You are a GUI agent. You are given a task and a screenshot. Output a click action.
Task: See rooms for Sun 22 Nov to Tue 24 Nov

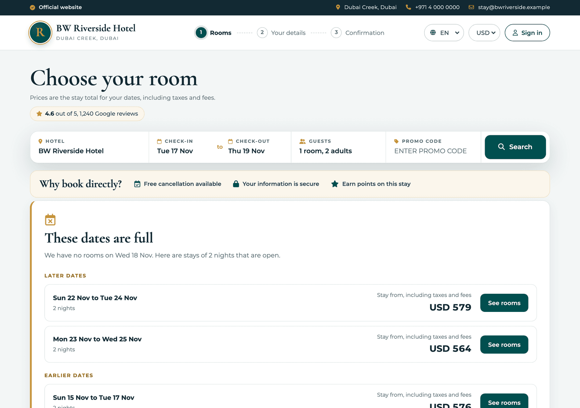tap(504, 303)
